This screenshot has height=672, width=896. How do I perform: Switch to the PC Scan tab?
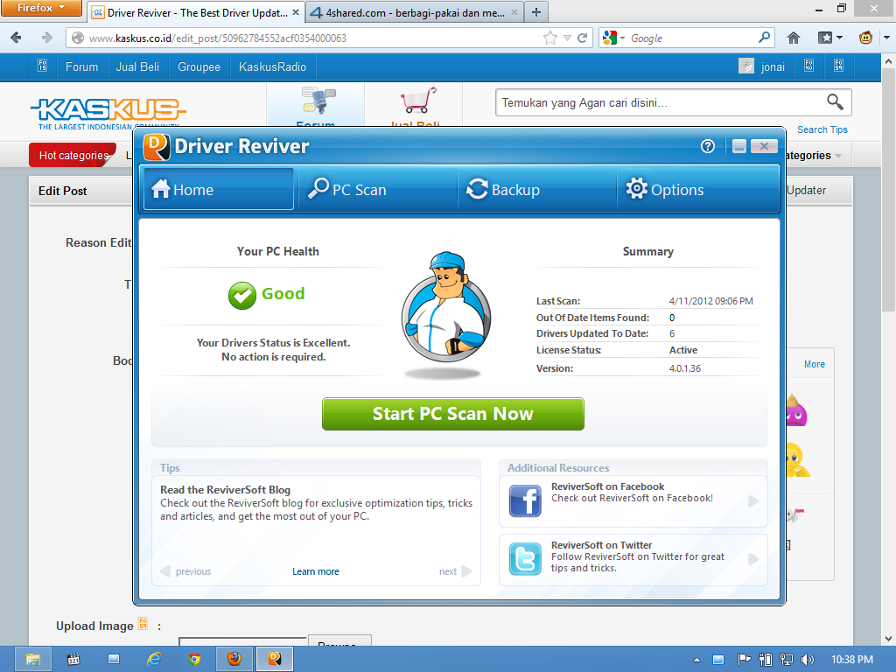tap(377, 189)
